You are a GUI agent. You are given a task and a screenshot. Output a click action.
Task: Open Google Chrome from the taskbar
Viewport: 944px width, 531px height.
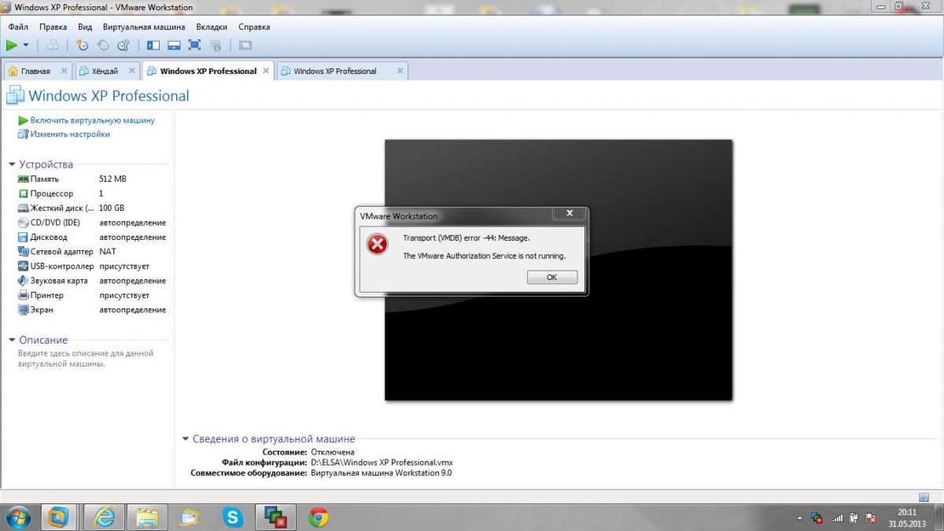pyautogui.click(x=318, y=517)
